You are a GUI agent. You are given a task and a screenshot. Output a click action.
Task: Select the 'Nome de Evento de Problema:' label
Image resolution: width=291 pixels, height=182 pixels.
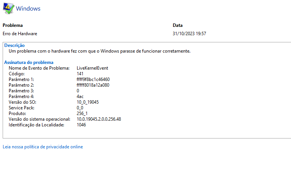39,68
